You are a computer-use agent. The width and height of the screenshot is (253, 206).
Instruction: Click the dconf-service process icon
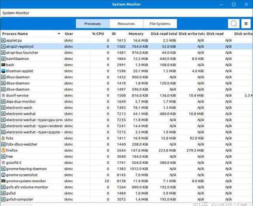pos(4,96)
